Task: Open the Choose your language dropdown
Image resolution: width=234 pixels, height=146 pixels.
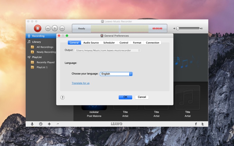Action: pos(116,74)
